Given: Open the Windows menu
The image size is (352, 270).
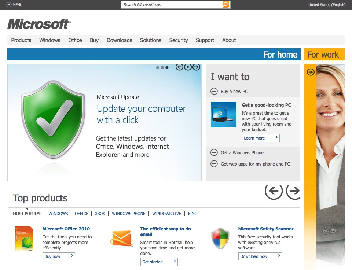Looking at the screenshot, I should tap(50, 40).
